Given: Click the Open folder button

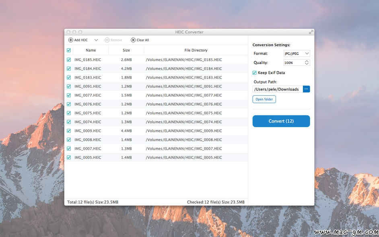Looking at the screenshot, I should tap(264, 99).
